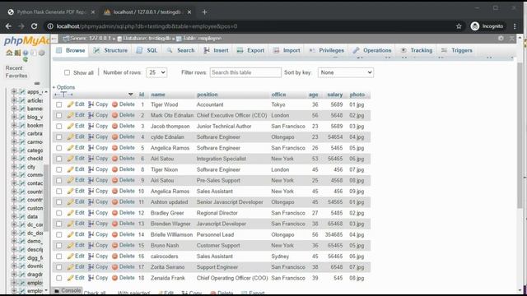This screenshot has width=527, height=296.
Task: Open the Console bar at bottom
Action: (68, 290)
